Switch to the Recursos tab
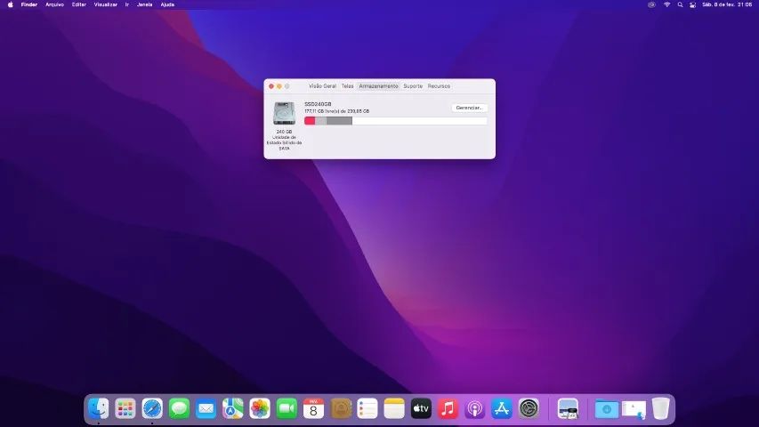The image size is (759, 427). 439,86
